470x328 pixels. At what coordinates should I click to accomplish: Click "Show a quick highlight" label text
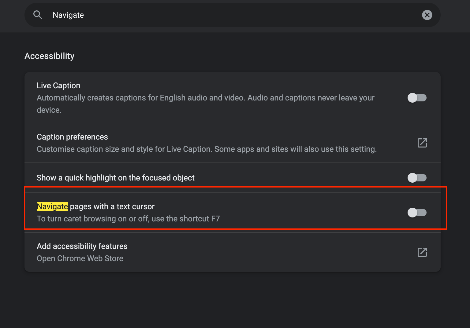click(x=115, y=178)
